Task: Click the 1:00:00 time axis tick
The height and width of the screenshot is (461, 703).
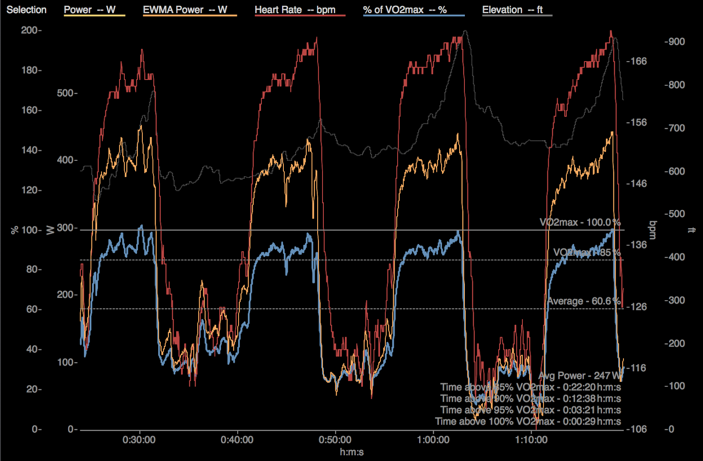Action: coord(433,440)
